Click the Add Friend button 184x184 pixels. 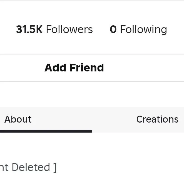click(x=74, y=68)
